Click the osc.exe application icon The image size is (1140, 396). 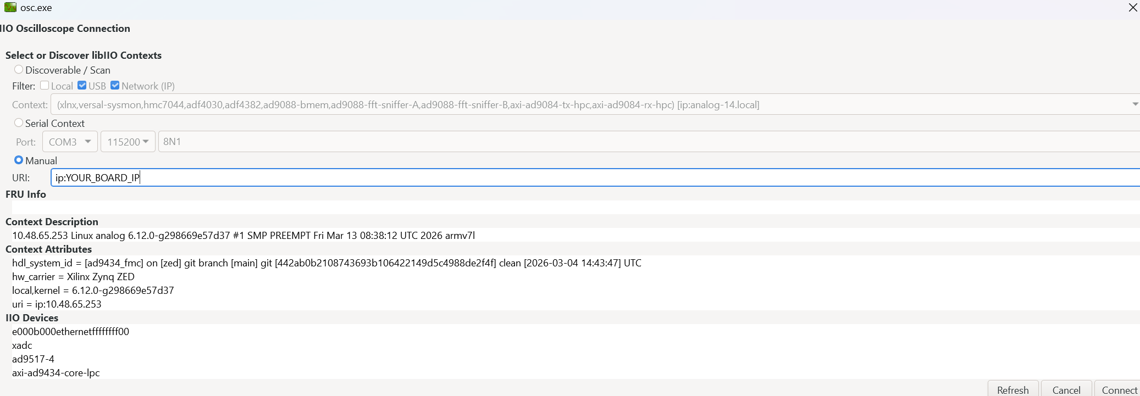coord(10,7)
